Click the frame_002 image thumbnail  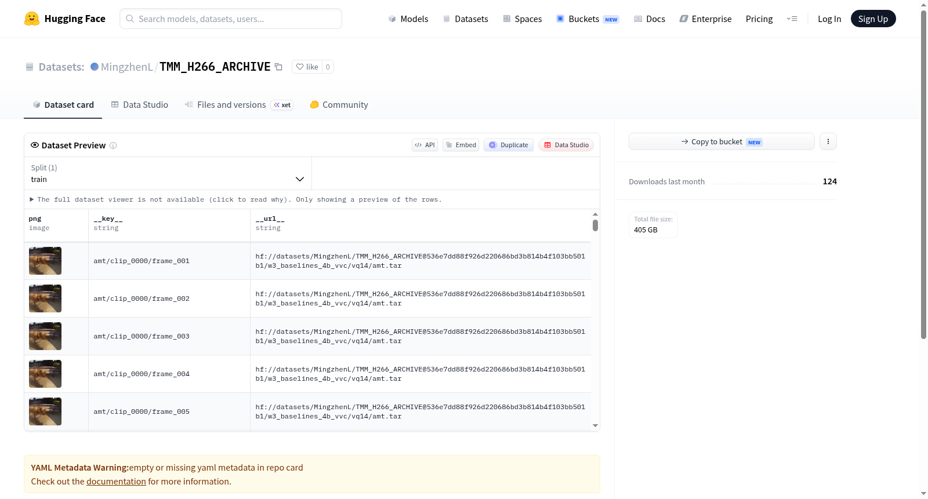point(45,298)
